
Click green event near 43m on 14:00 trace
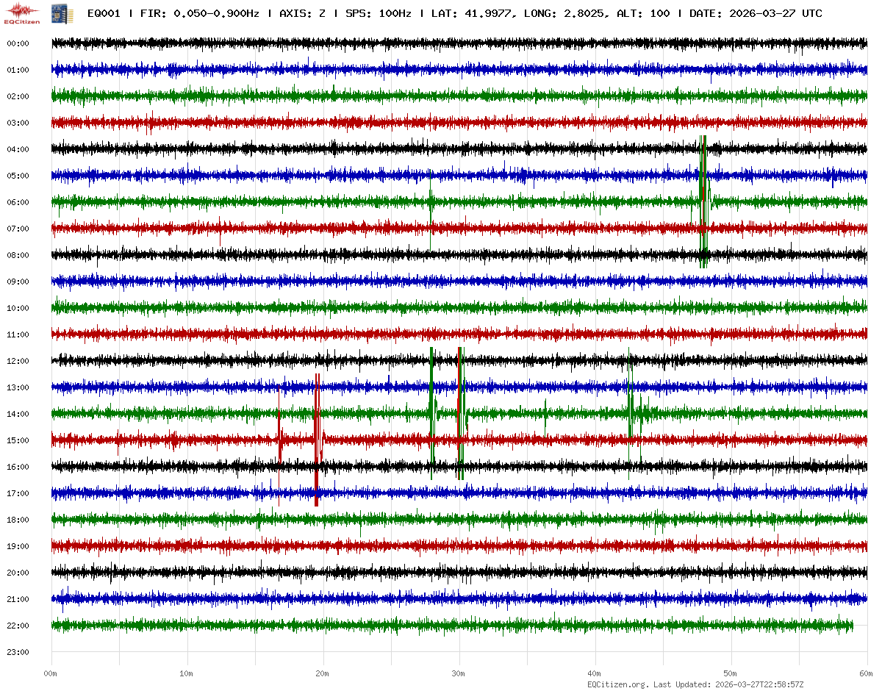(631, 412)
